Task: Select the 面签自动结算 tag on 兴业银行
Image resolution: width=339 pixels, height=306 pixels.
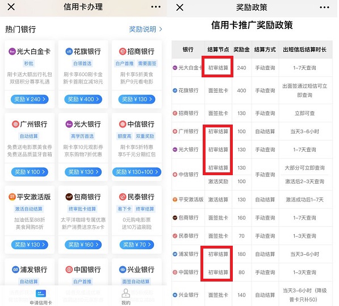Action: (x=136, y=282)
